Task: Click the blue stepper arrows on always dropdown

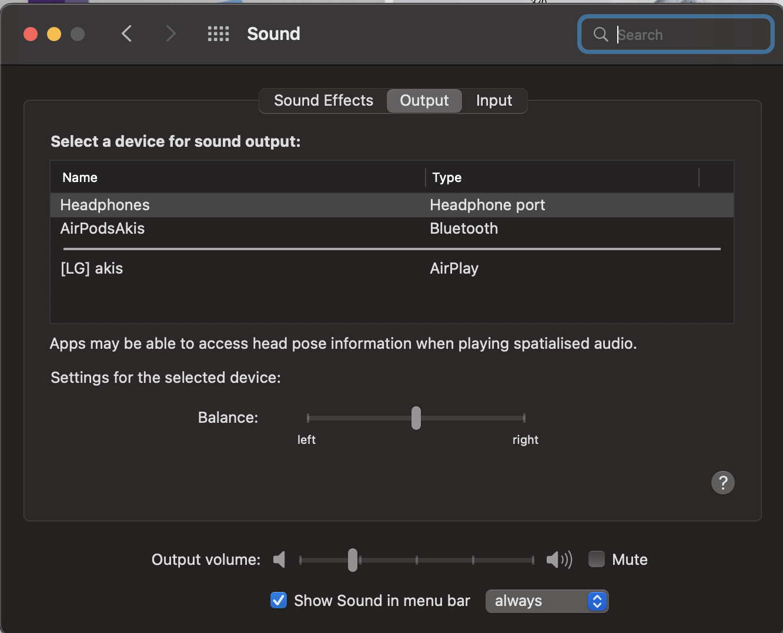Action: click(x=597, y=601)
